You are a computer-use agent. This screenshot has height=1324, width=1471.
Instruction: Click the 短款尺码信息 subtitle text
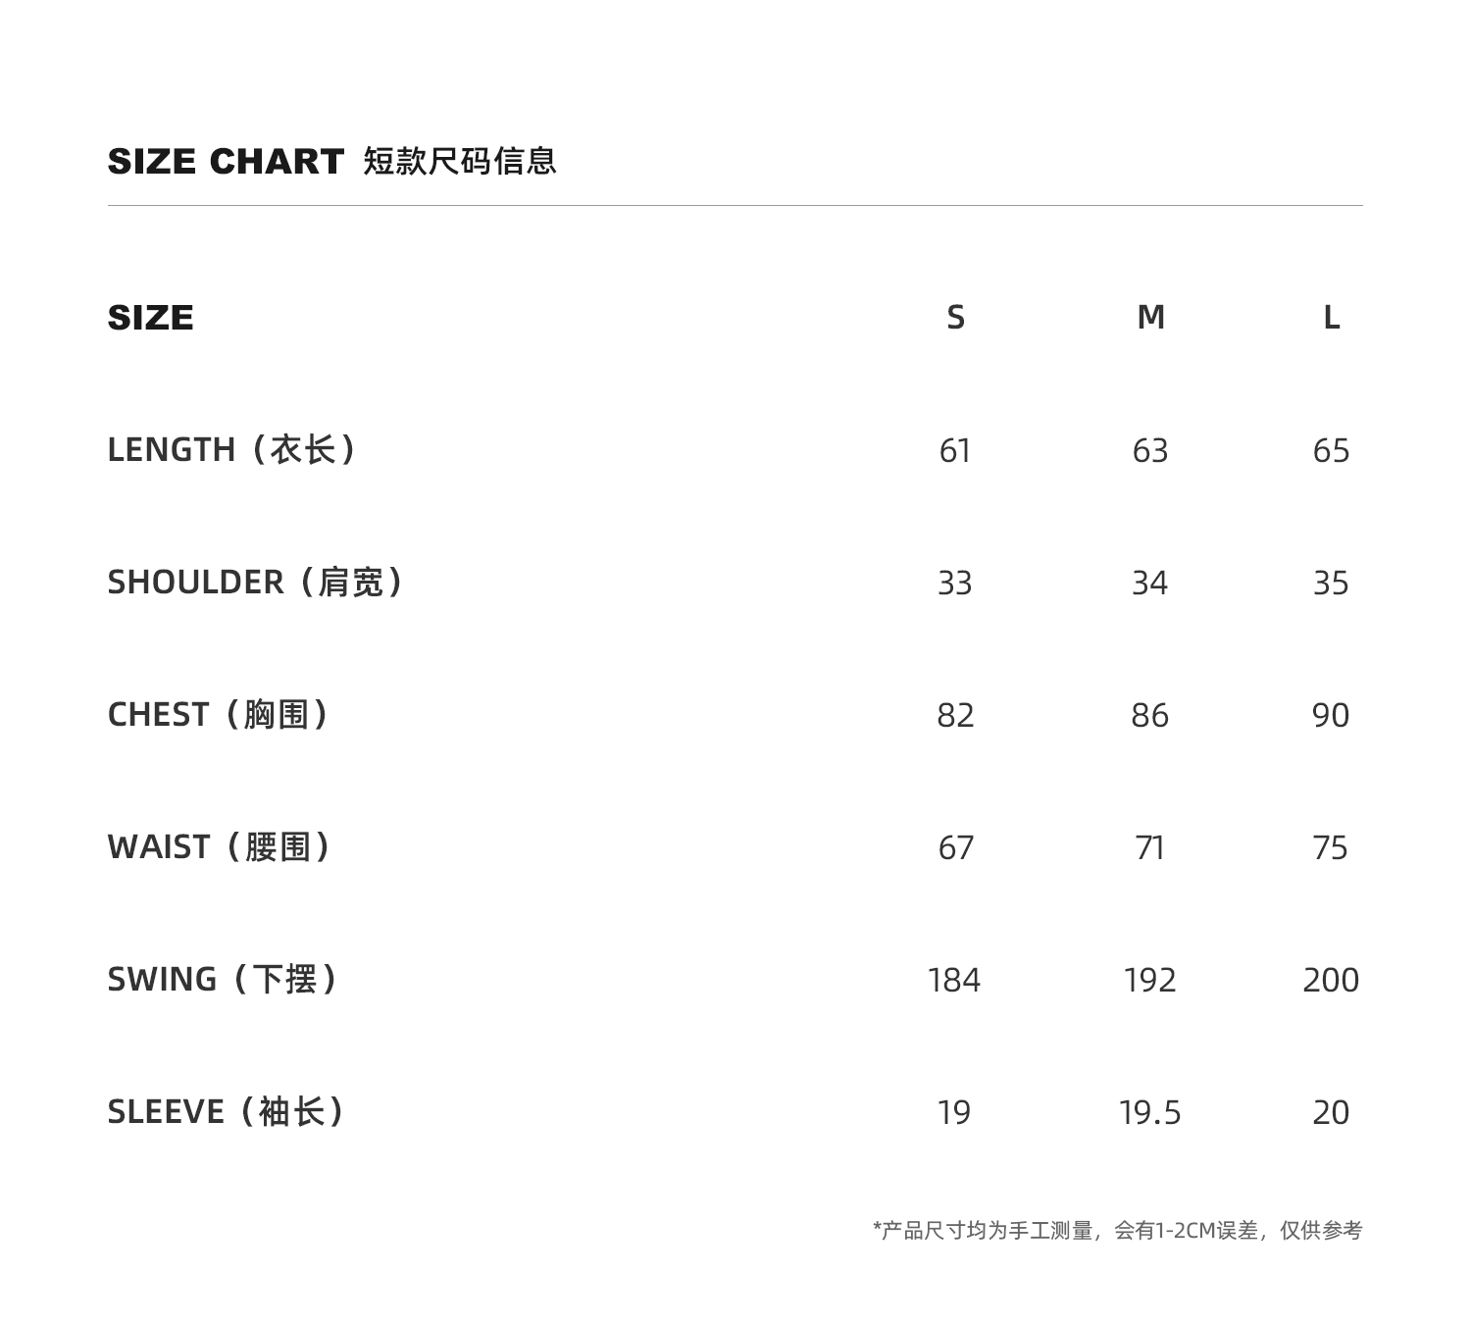[460, 162]
